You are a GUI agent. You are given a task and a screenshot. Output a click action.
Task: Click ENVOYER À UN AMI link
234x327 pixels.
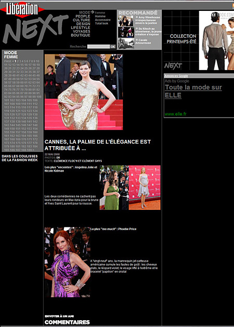[x=59, y=316]
